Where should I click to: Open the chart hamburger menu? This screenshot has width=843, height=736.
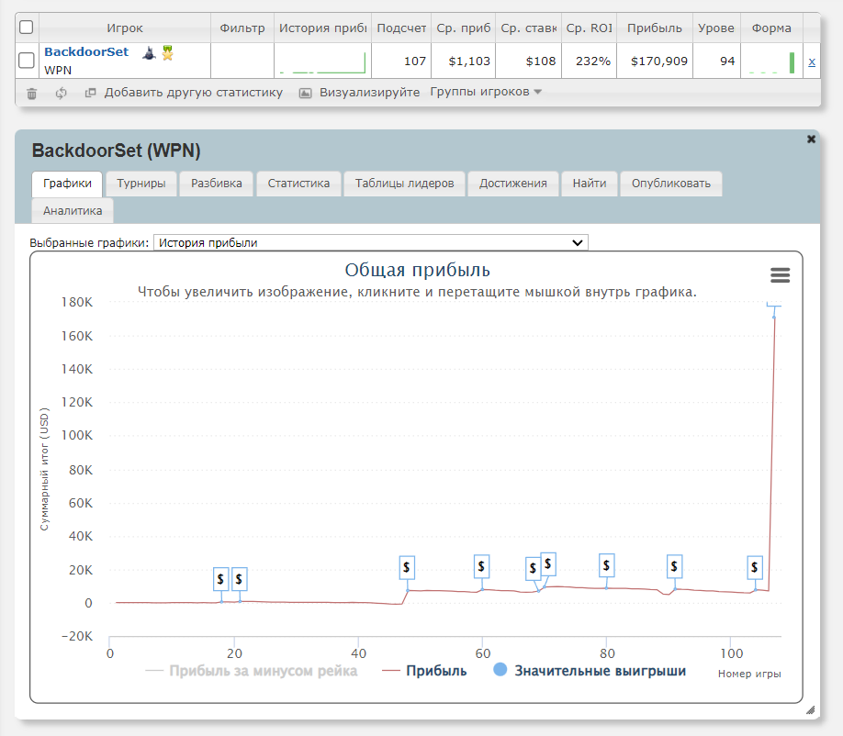(x=780, y=275)
